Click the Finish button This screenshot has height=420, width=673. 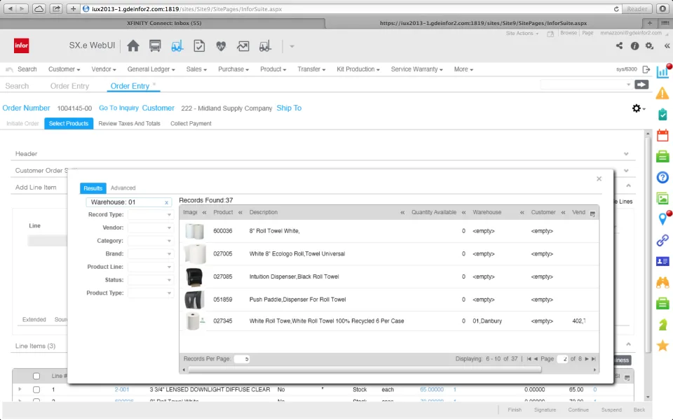click(x=515, y=409)
